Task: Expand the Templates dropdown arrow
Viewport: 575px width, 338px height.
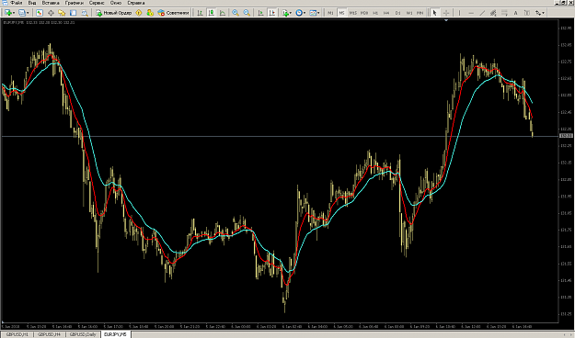Action: 318,13
